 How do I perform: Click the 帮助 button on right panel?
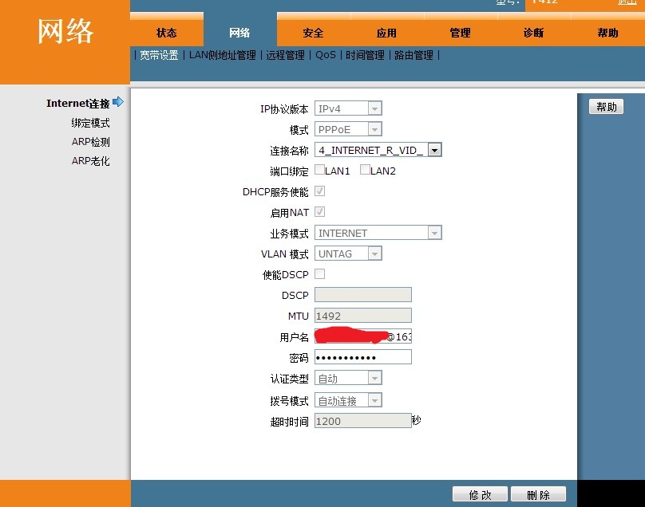point(606,107)
